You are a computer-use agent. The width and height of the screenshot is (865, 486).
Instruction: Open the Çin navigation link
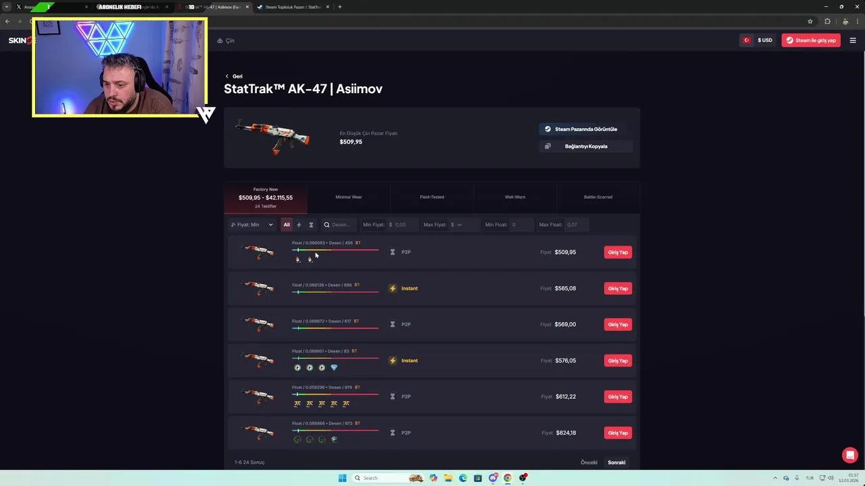pyautogui.click(x=226, y=40)
